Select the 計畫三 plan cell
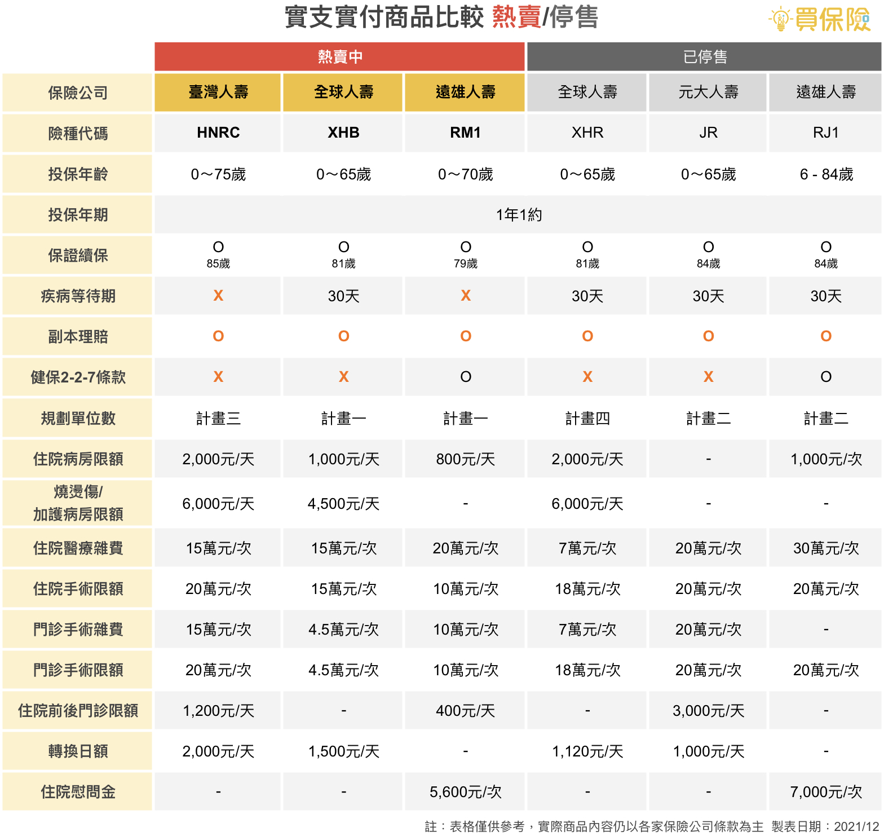 (218, 419)
